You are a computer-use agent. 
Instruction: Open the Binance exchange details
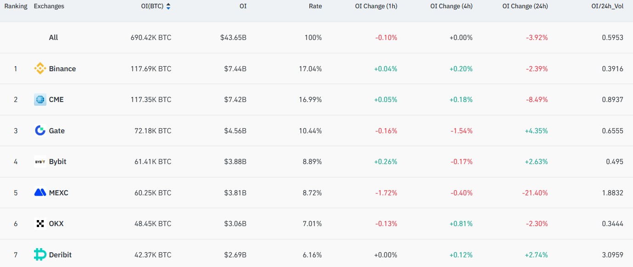point(62,68)
